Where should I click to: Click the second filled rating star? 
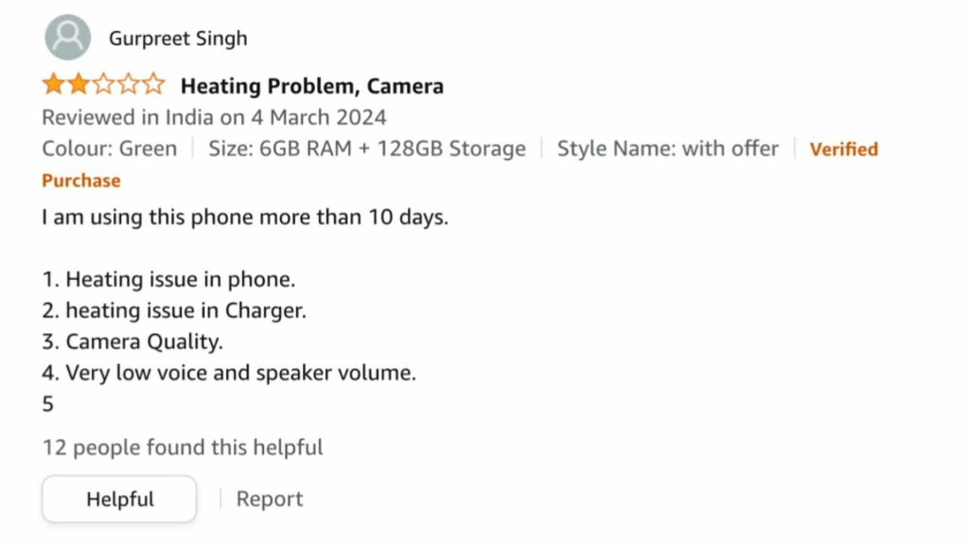[x=79, y=85]
